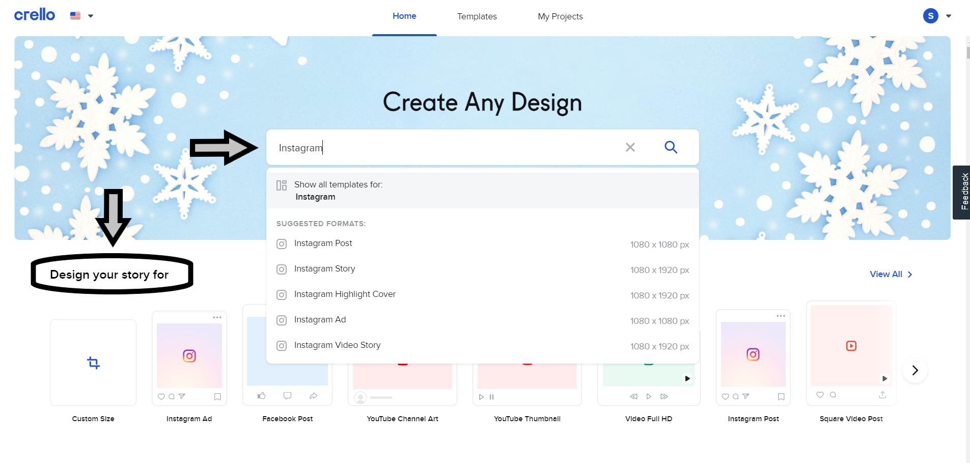Open the Instagram Post format thumbnail
This screenshot has width=970, height=463.
(753, 358)
